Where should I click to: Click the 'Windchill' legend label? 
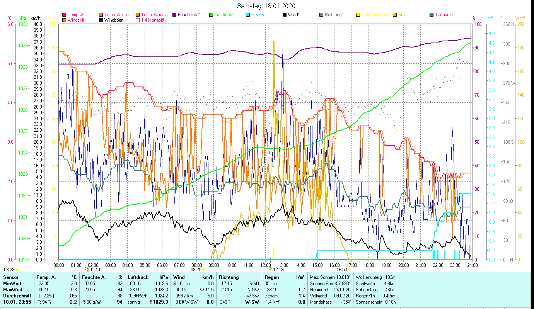76,20
